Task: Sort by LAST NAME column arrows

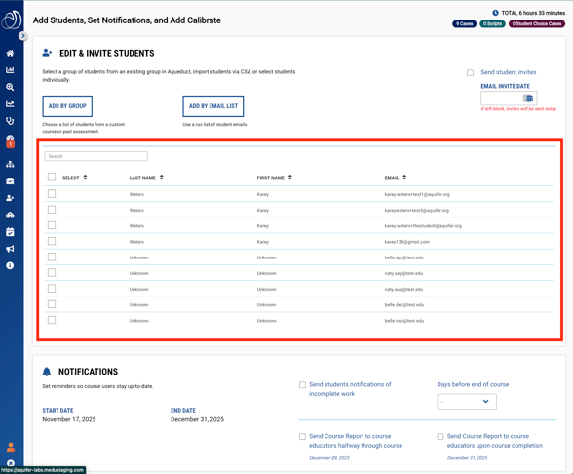Action: click(x=162, y=178)
